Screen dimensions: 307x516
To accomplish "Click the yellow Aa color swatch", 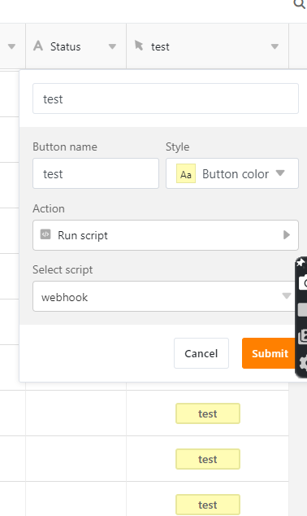I will (x=186, y=173).
